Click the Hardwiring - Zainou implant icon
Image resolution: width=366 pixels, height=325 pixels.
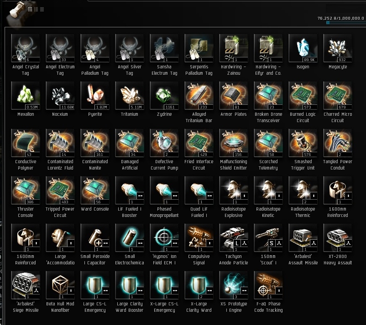(x=233, y=48)
